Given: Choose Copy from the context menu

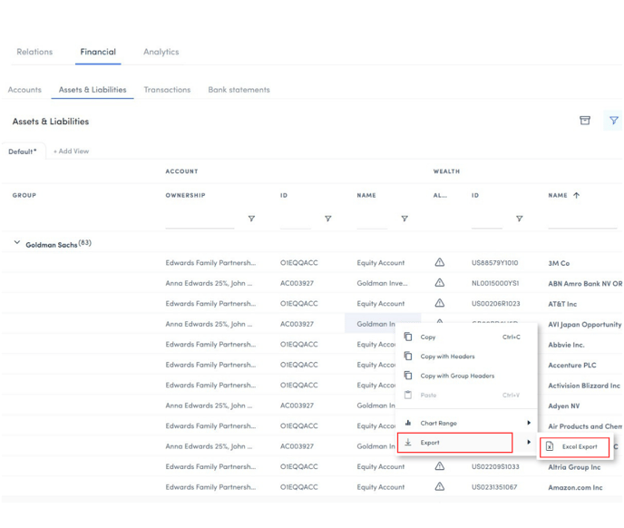Looking at the screenshot, I should pos(428,337).
